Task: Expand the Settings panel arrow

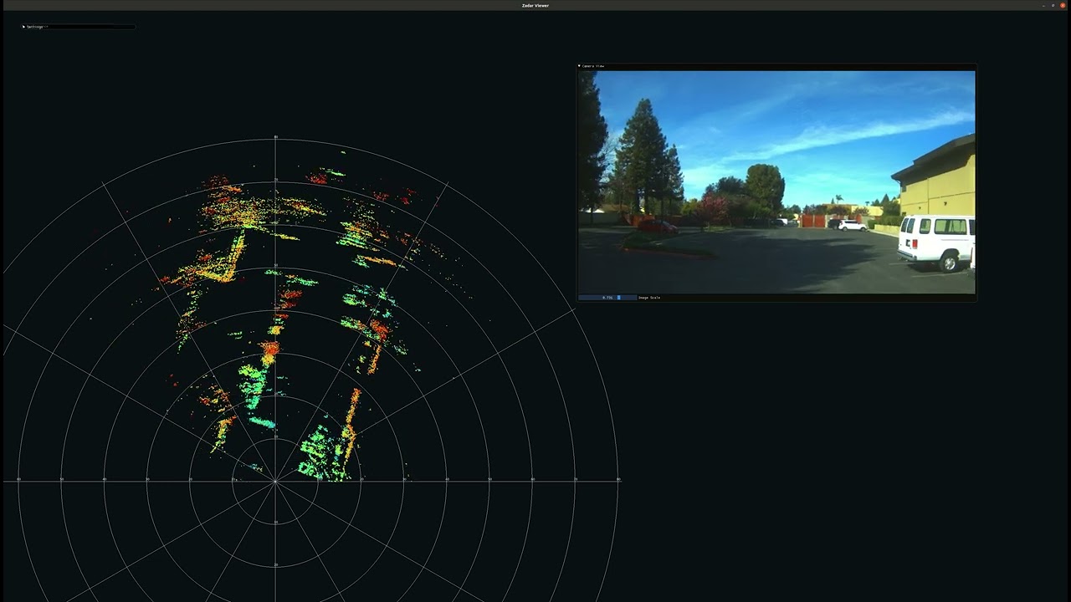Action: point(23,27)
